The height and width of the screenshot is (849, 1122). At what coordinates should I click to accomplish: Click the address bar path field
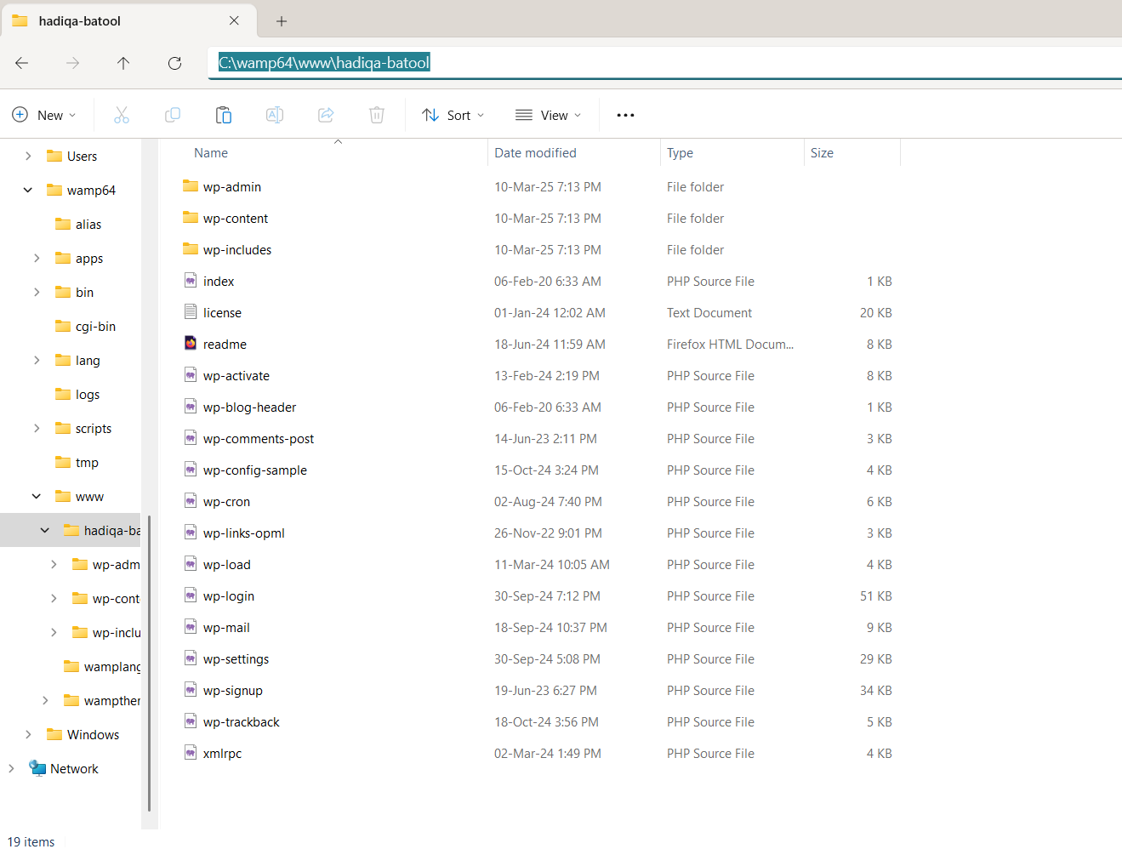(x=665, y=63)
